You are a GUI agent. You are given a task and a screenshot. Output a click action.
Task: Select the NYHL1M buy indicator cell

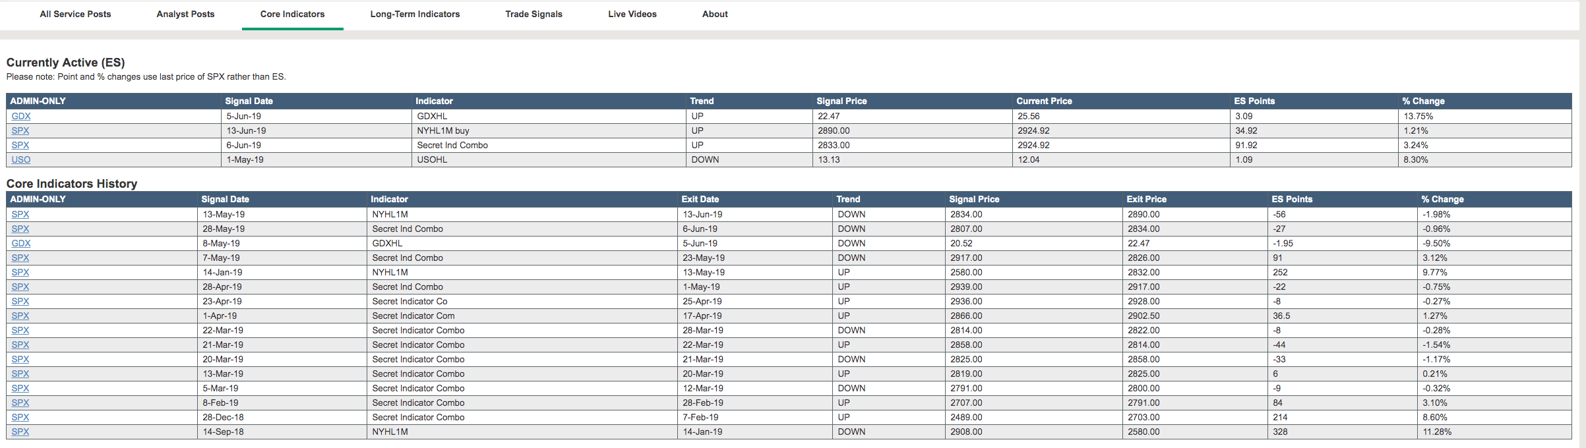pyautogui.click(x=549, y=130)
